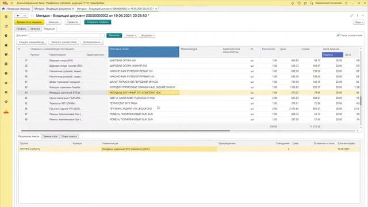Select cell ВКЛАДЫШ ШАТУННЫЙ STD КОМПЛЕКТ NDC
Screen dimensions: 368x207
(x=144, y=93)
